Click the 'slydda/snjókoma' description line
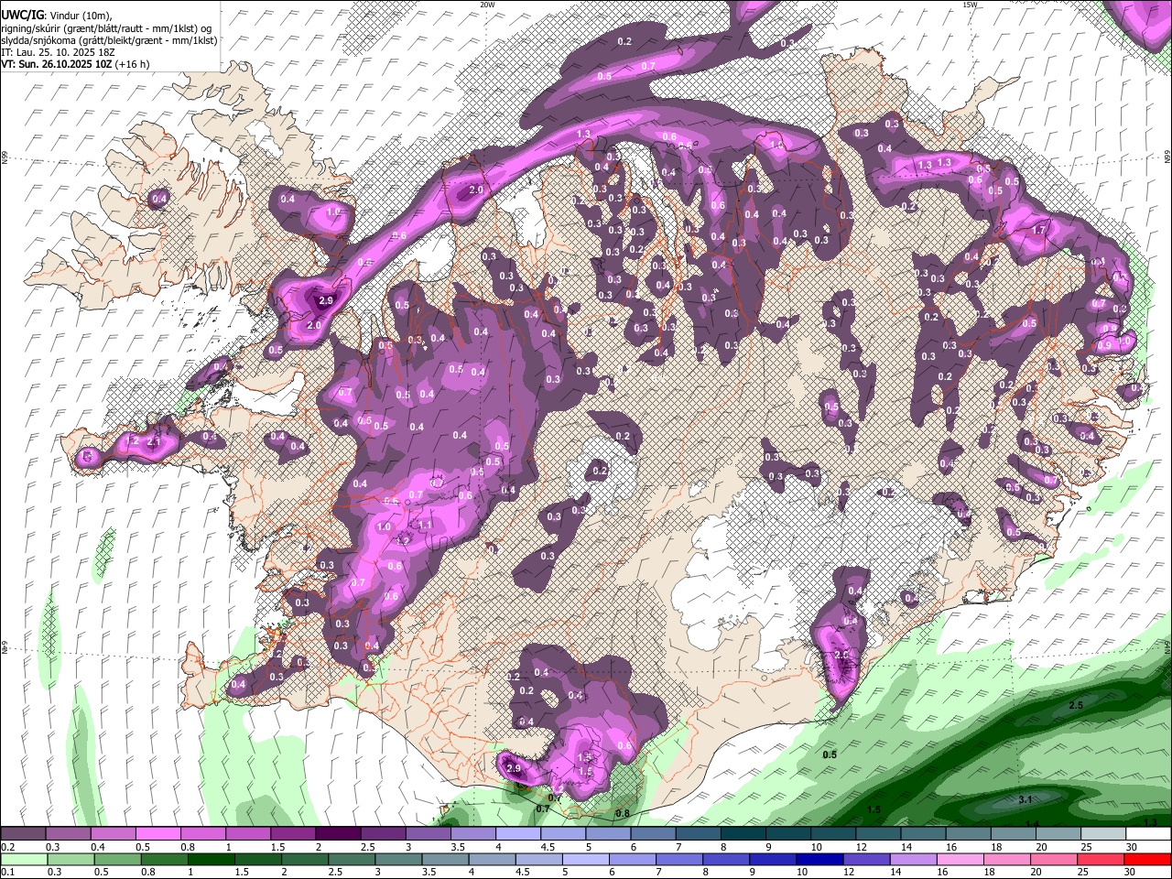Image resolution: width=1172 pixels, height=879 pixels. coord(109,40)
